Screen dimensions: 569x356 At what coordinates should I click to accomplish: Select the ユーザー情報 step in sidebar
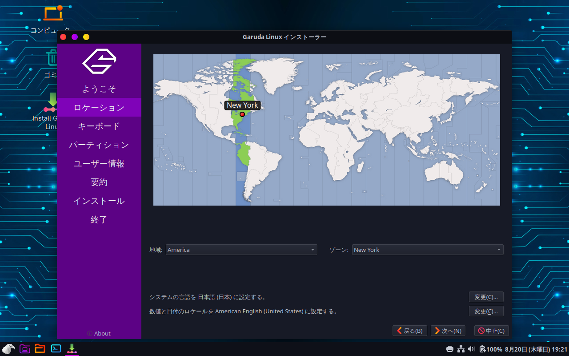click(99, 163)
